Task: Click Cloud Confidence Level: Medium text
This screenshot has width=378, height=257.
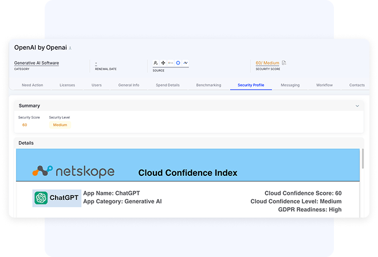Action: [296, 202]
